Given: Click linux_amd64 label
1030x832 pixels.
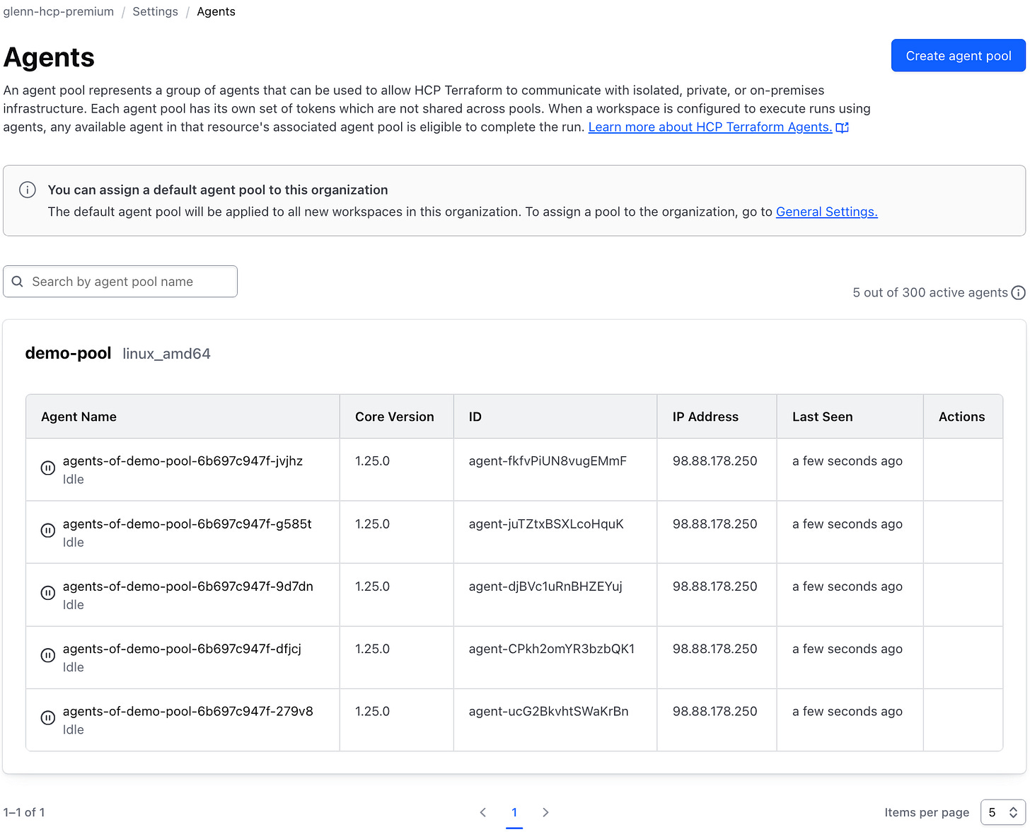Looking at the screenshot, I should (x=166, y=354).
